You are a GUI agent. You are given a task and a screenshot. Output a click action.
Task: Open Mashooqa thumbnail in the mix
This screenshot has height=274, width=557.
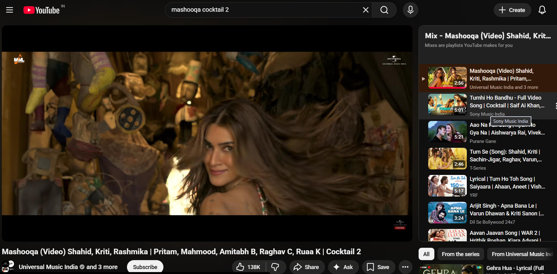point(447,78)
